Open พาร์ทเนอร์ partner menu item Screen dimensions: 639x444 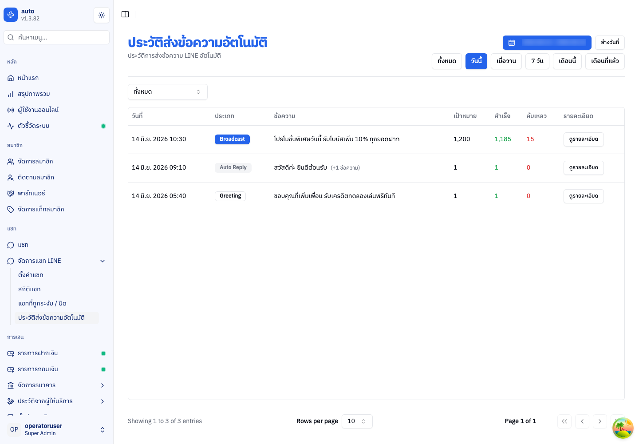click(57, 193)
